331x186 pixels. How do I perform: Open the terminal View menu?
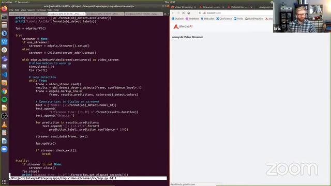click(23, 10)
